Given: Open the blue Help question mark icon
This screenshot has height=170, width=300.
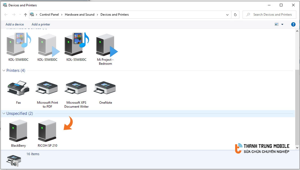Looking at the screenshot, I should coord(293,24).
